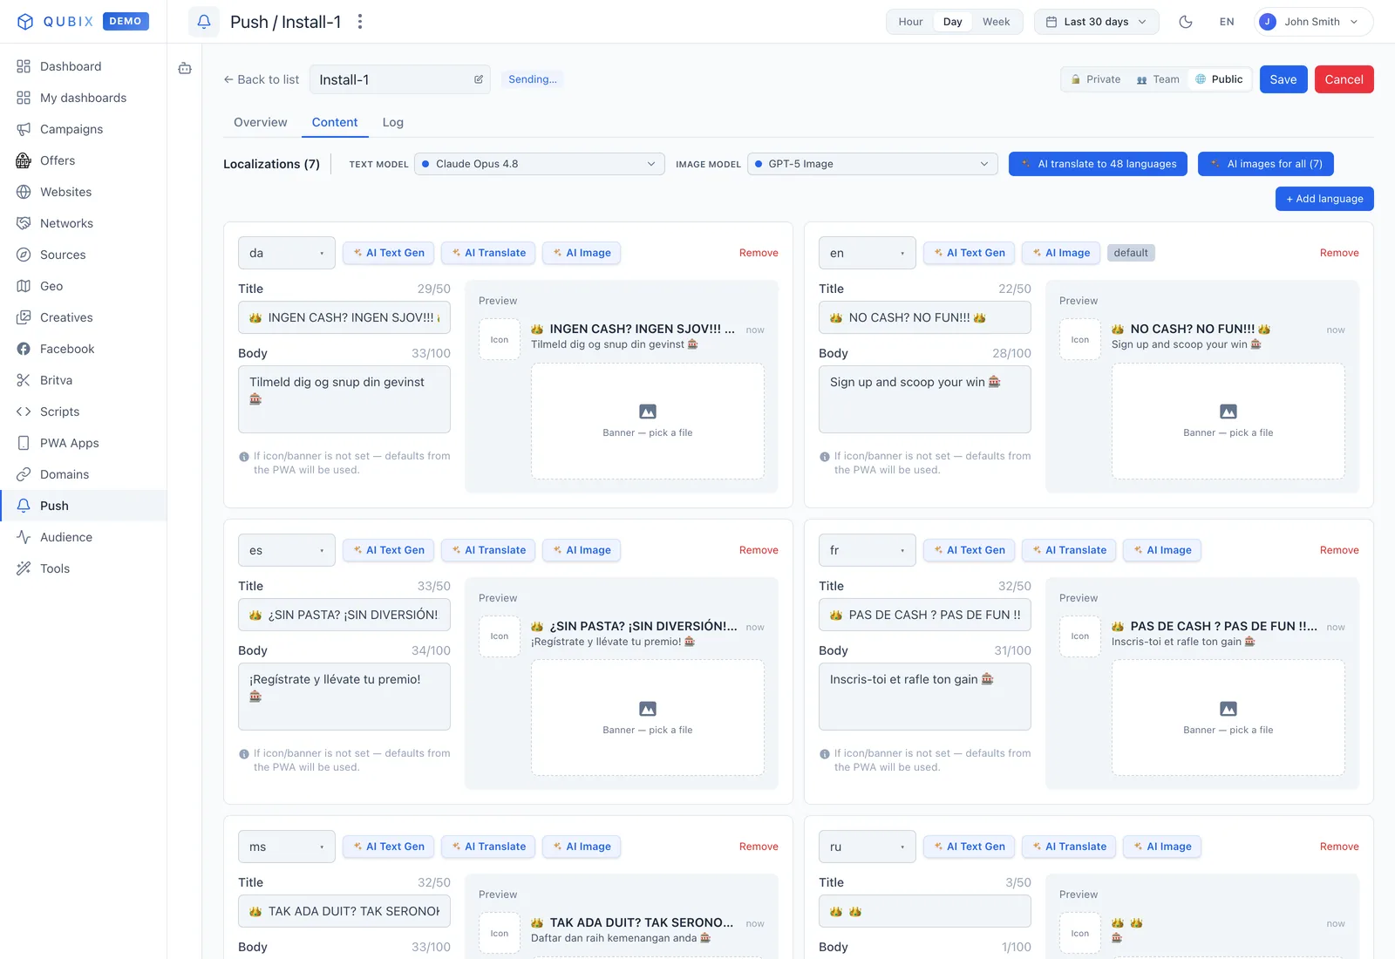Open the Last 30 days date range dropdown
Image resolution: width=1395 pixels, height=959 pixels.
coord(1097,22)
